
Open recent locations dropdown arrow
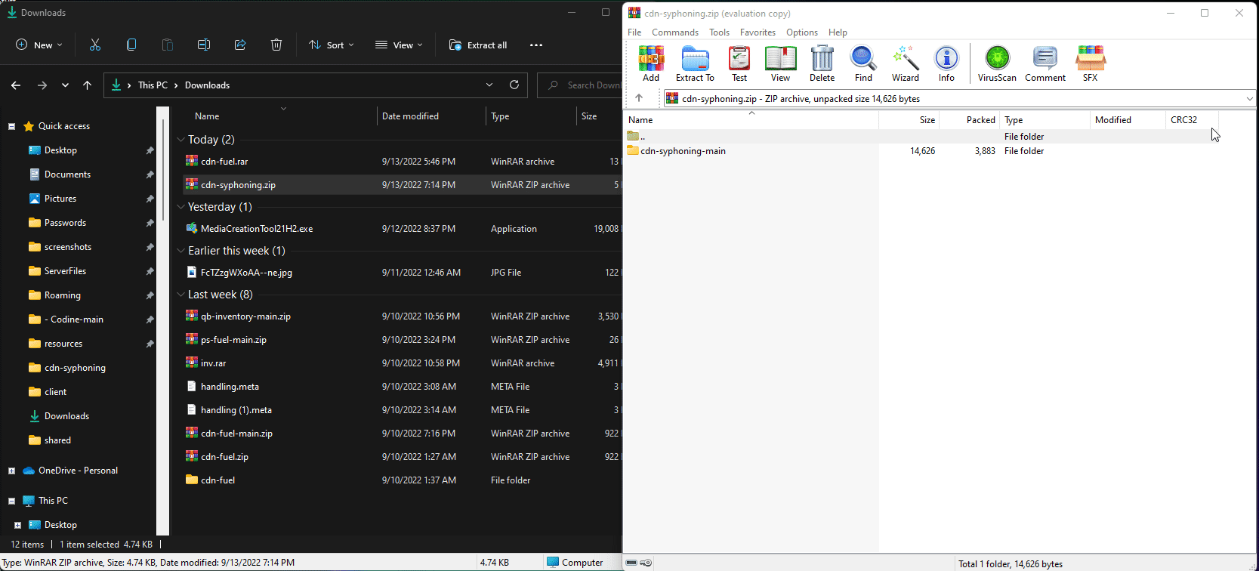pyautogui.click(x=66, y=85)
